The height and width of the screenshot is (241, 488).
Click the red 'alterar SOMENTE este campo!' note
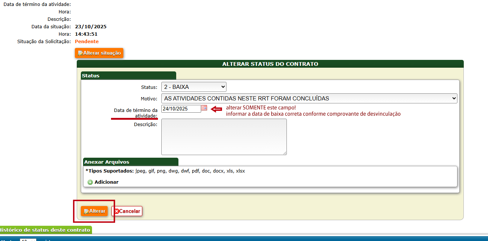point(261,108)
